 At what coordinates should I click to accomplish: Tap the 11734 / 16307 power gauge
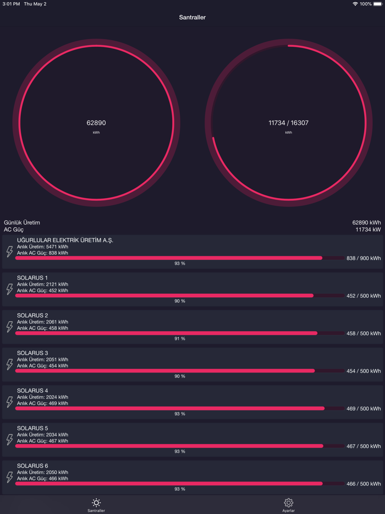(289, 123)
